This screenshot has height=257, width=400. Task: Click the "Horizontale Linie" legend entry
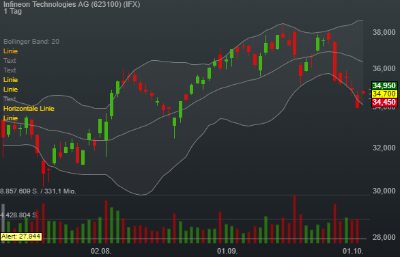[x=29, y=108]
